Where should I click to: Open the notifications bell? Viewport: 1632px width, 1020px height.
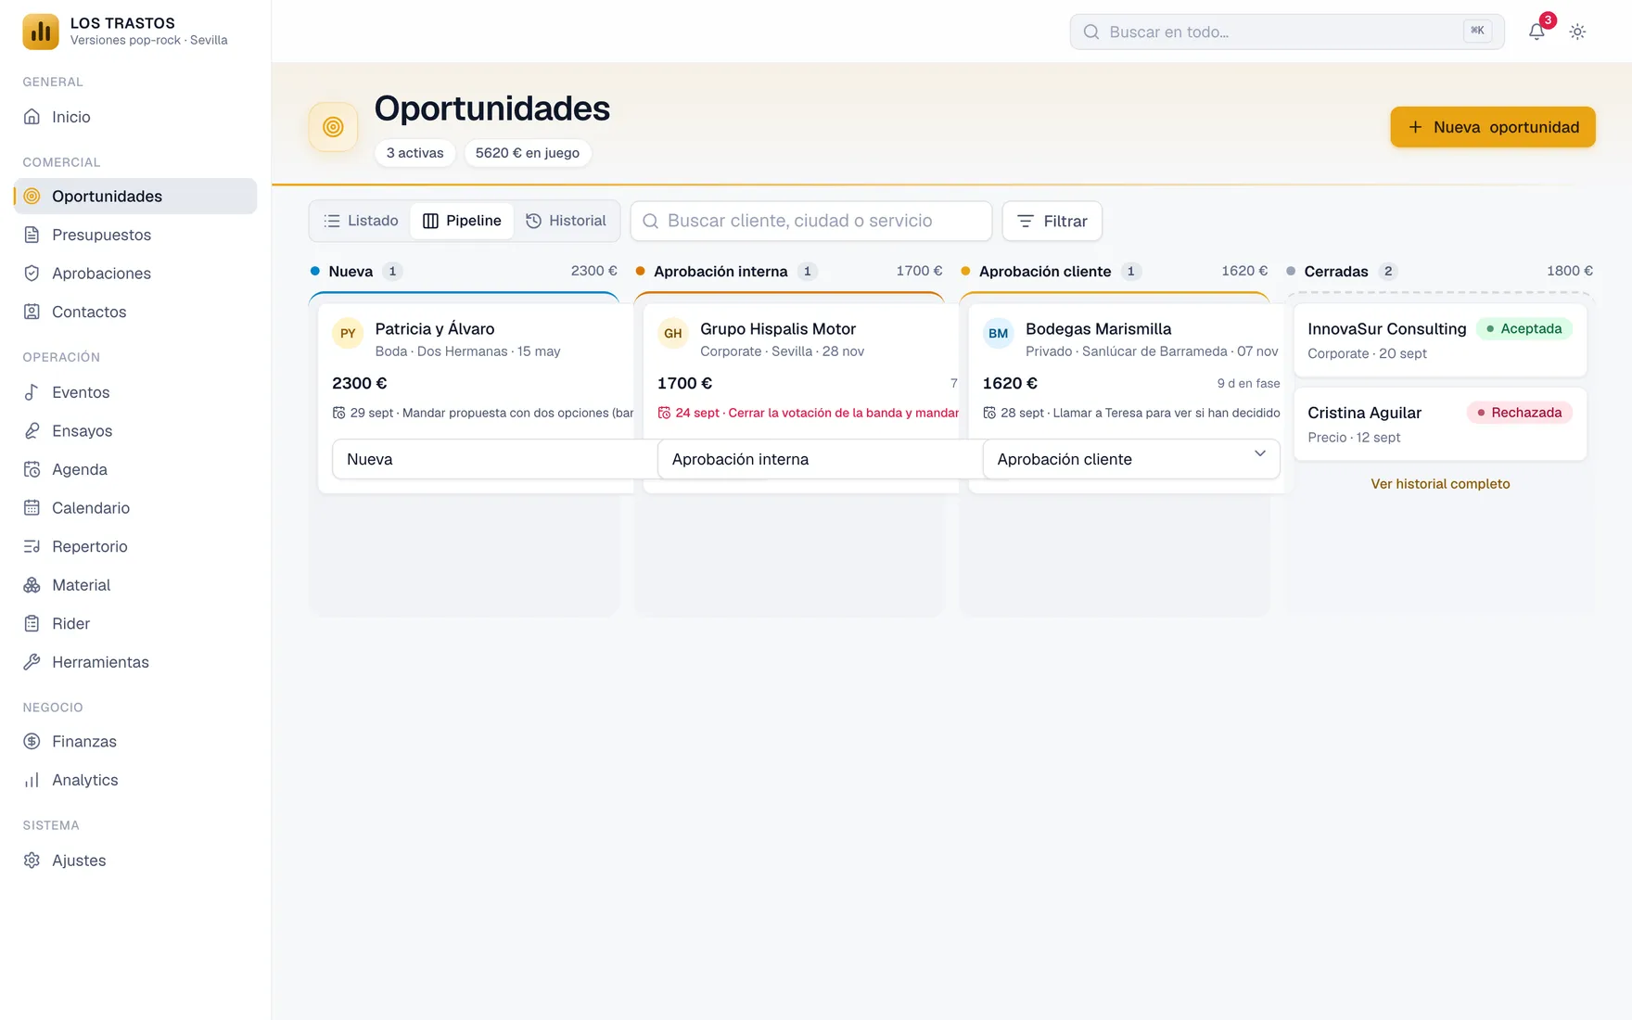[x=1536, y=32]
